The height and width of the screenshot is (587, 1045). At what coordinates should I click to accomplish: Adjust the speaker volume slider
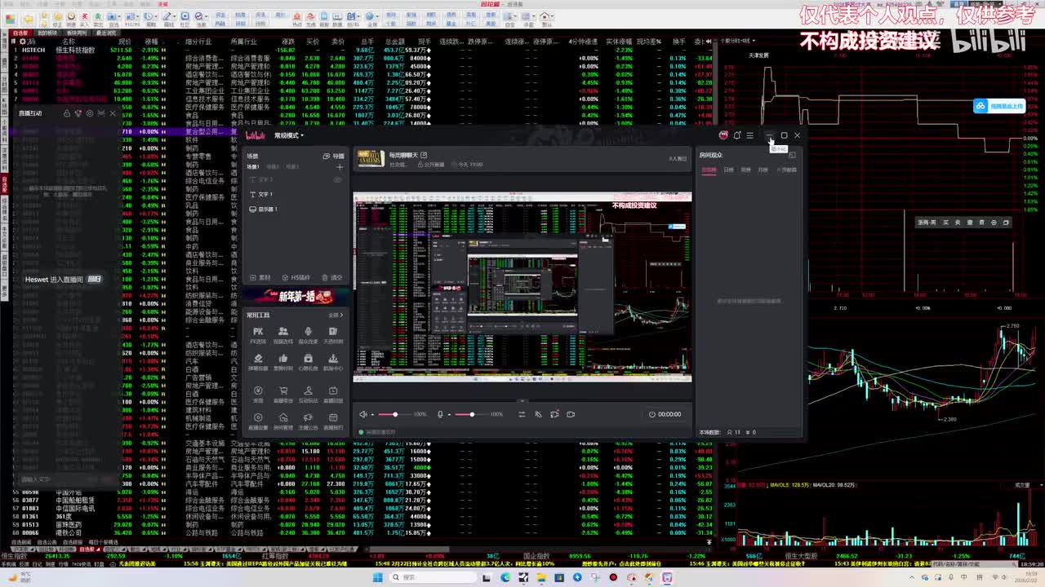(x=394, y=414)
